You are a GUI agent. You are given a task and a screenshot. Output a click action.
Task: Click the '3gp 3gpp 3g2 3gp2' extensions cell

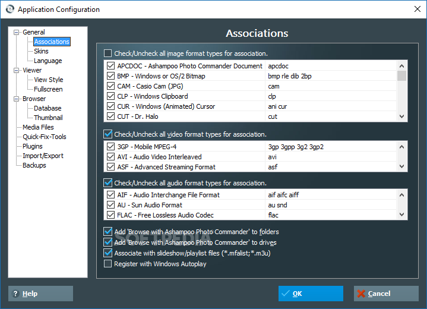[x=331, y=147]
